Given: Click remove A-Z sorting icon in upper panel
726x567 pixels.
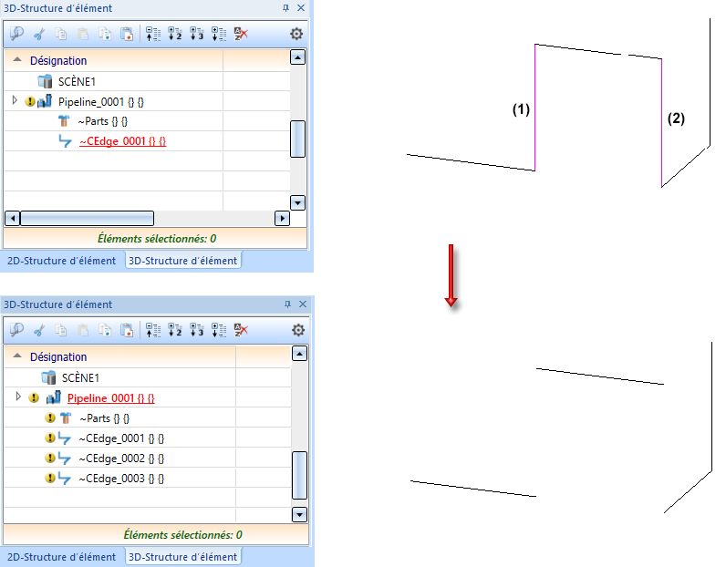Looking at the screenshot, I should pos(241,34).
